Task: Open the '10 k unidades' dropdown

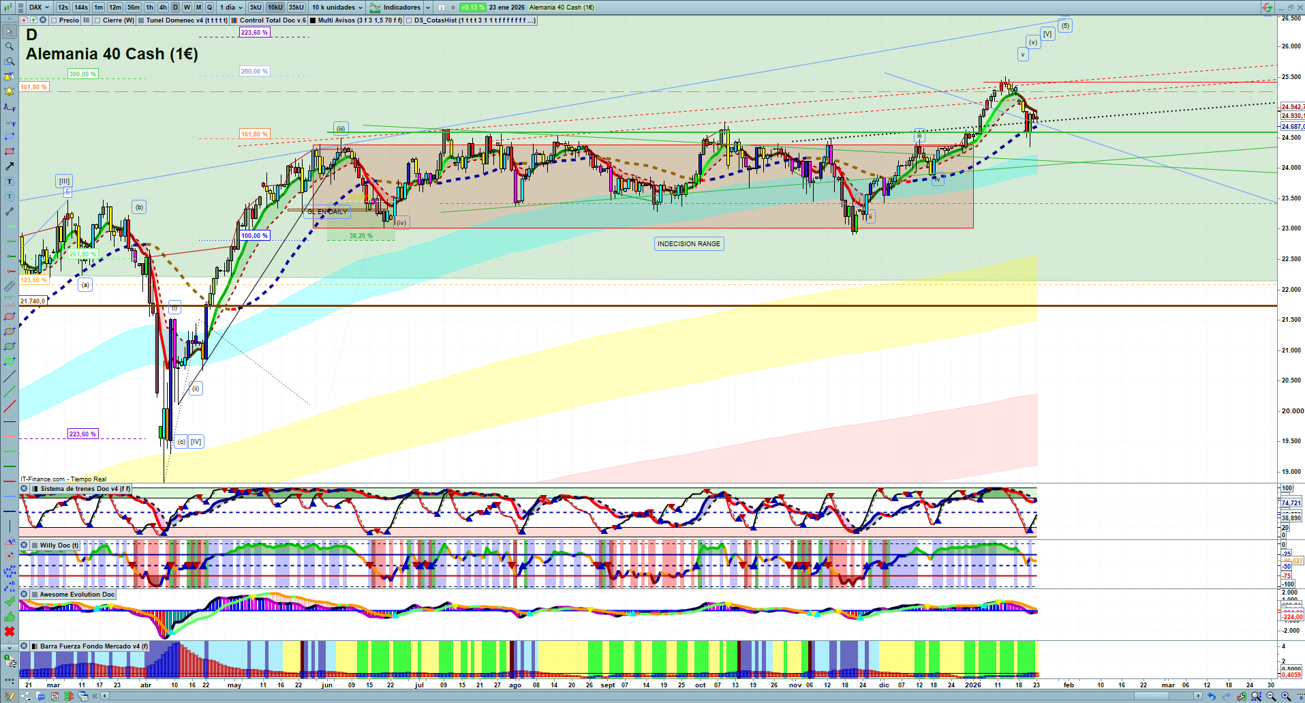Action: (x=337, y=8)
